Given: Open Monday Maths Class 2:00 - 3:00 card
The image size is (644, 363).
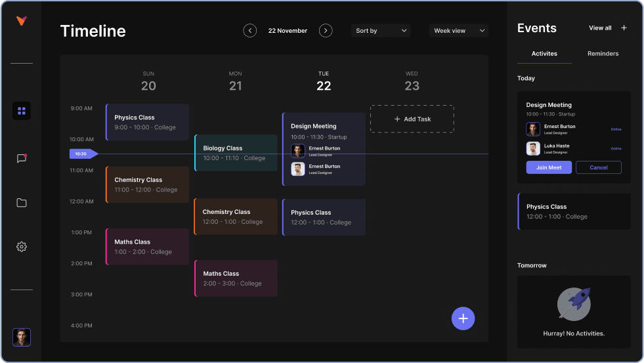Looking at the screenshot, I should [236, 278].
